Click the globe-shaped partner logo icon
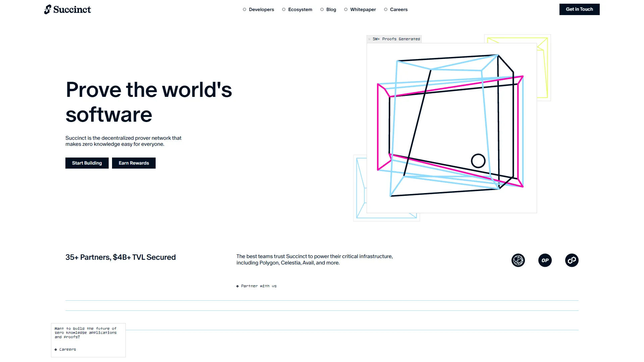 [x=518, y=260]
